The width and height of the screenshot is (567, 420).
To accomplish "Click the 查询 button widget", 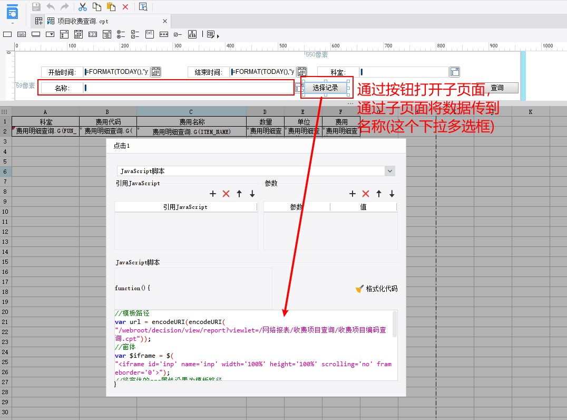I will (497, 88).
